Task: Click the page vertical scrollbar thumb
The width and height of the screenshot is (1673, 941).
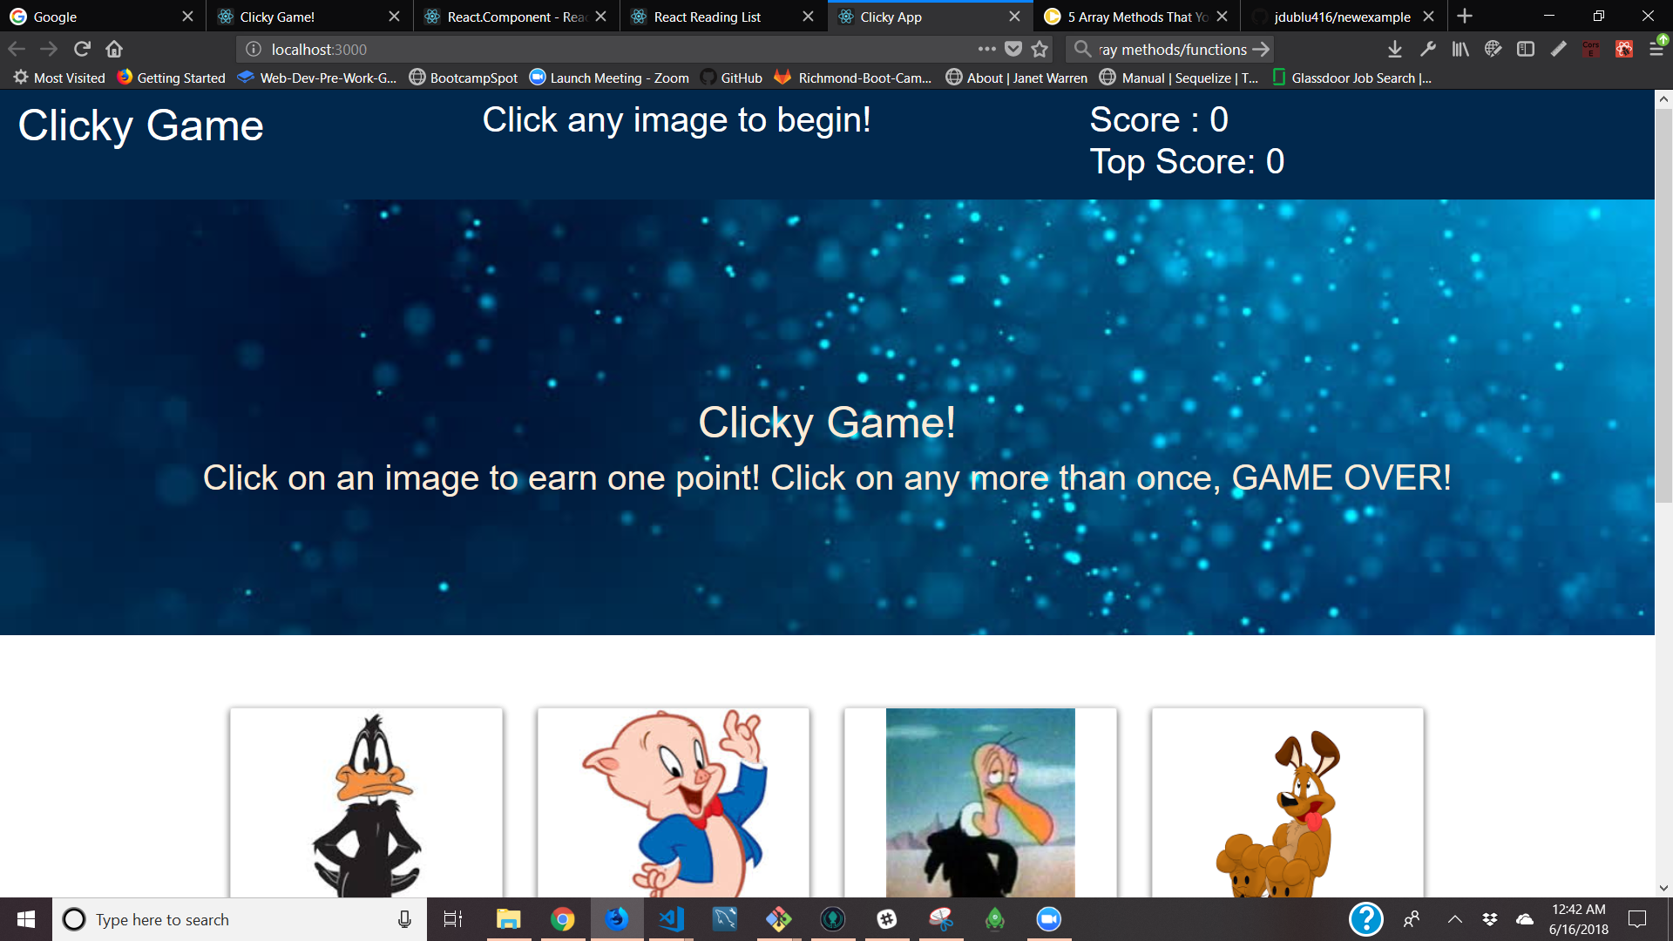Action: 1663,305
